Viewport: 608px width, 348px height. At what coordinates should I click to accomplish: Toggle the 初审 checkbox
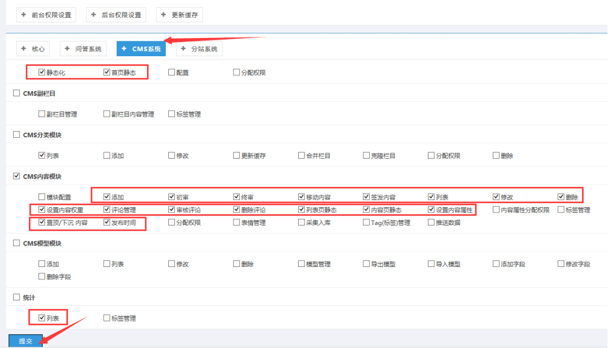pyautogui.click(x=171, y=197)
